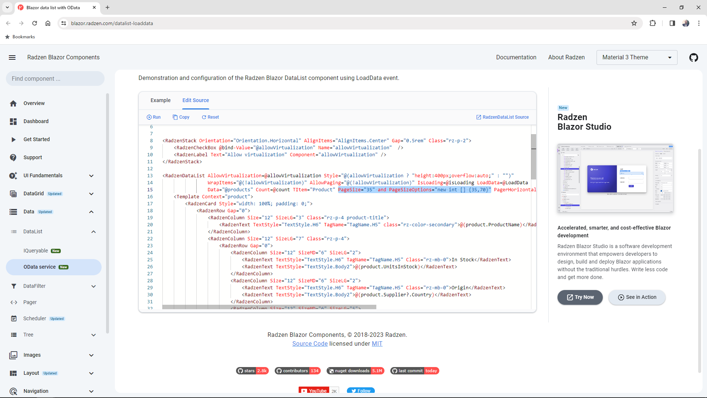
Task: View site information icon in address bar
Action: 64,23
